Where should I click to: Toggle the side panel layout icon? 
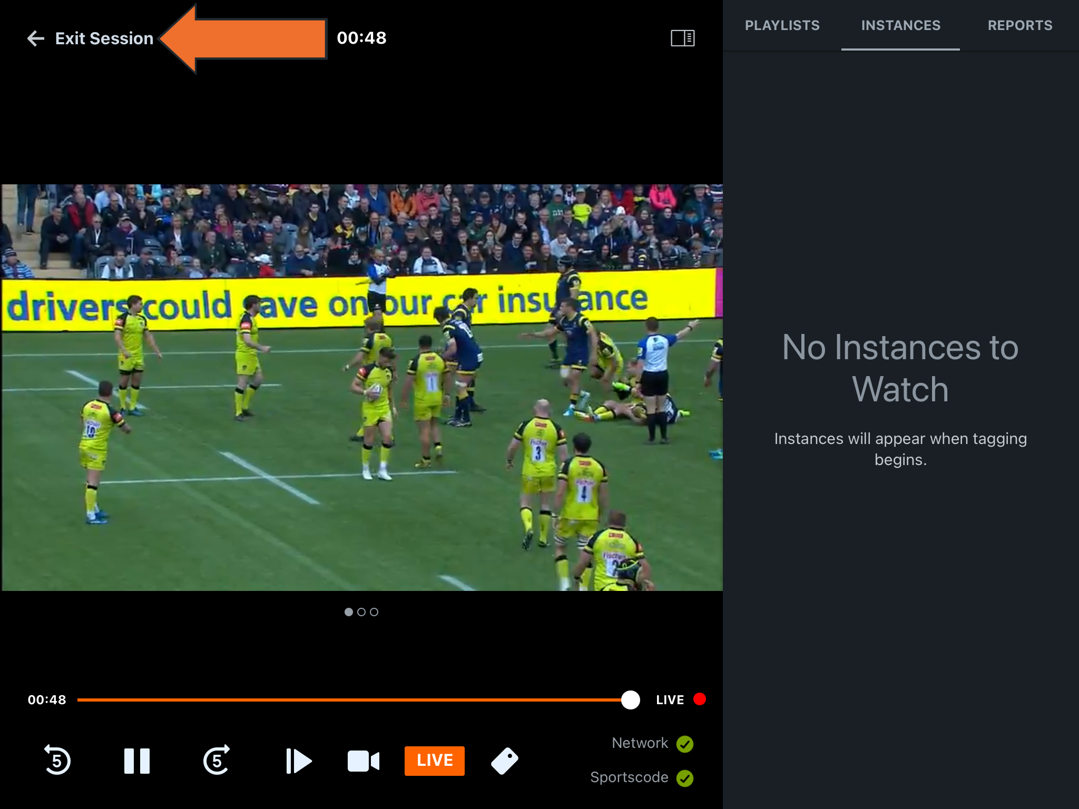683,38
